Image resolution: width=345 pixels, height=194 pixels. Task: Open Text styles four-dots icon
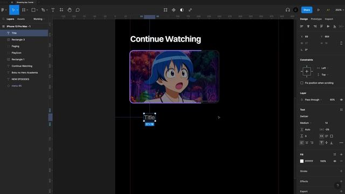(341, 109)
